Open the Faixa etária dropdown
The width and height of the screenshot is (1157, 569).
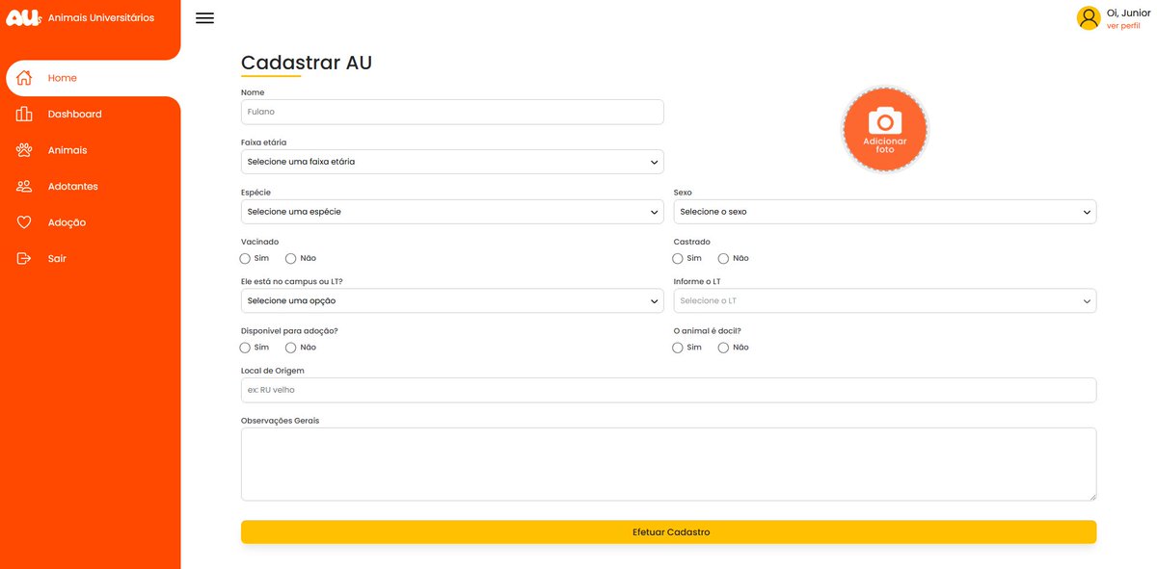452,162
